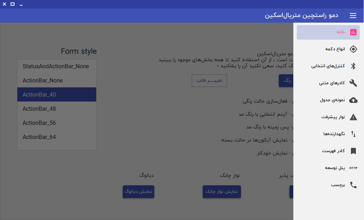Open نمونه‌ی جدول from drawer
This screenshot has height=220, width=364.
(x=328, y=100)
